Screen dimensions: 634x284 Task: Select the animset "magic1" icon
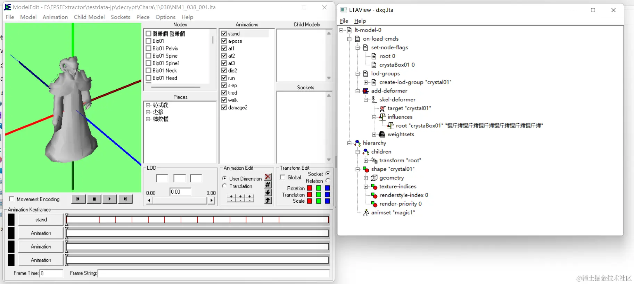(x=365, y=213)
